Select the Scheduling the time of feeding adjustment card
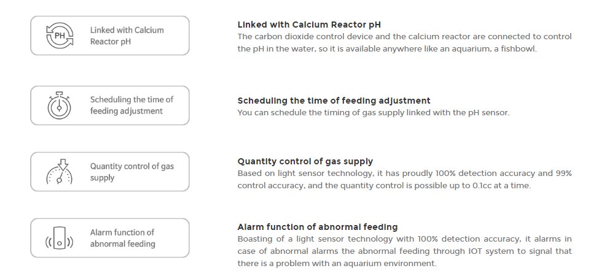The image size is (596, 279). (110, 105)
